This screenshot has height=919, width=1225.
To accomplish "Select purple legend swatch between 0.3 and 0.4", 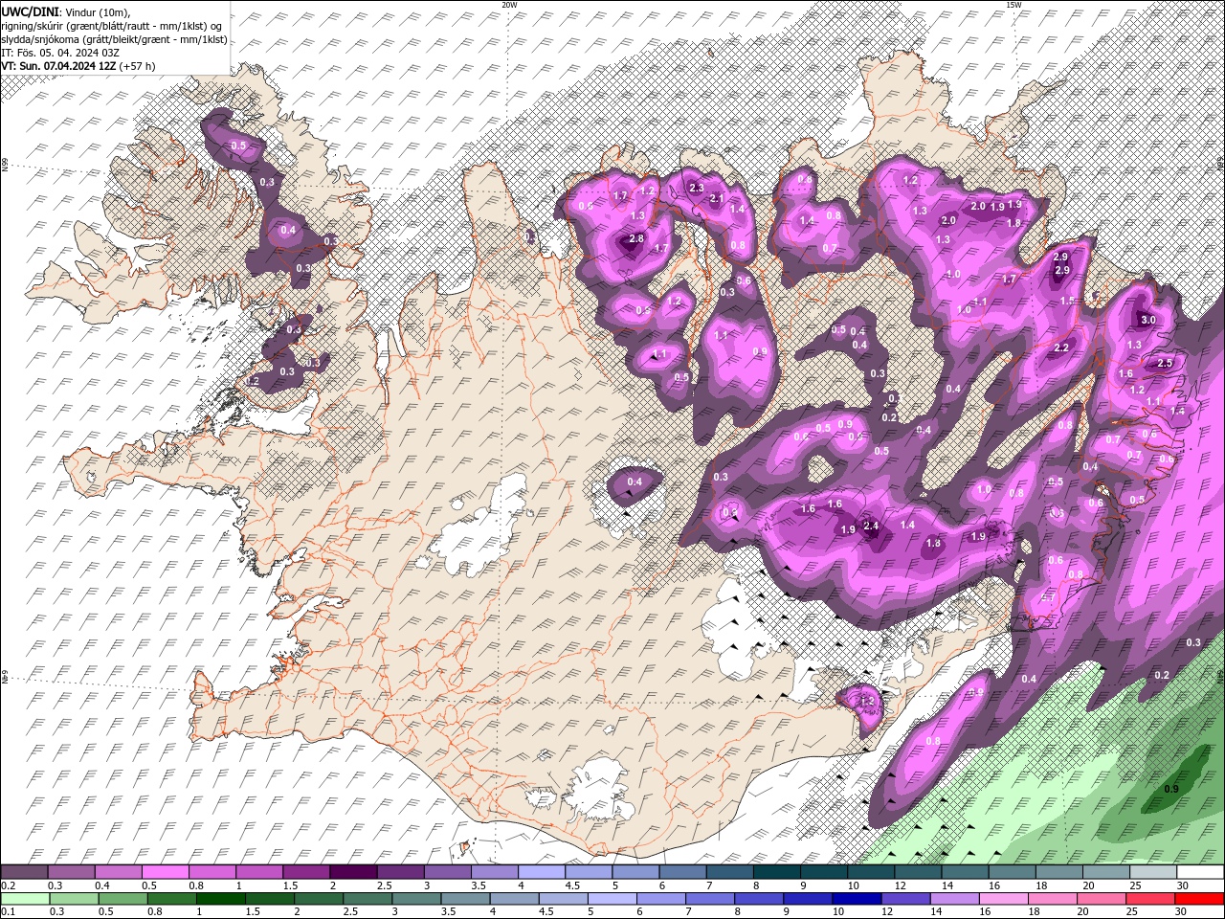I will coord(71,872).
